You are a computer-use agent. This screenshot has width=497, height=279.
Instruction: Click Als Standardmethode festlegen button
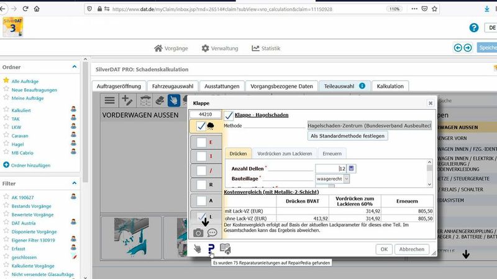pos(347,136)
